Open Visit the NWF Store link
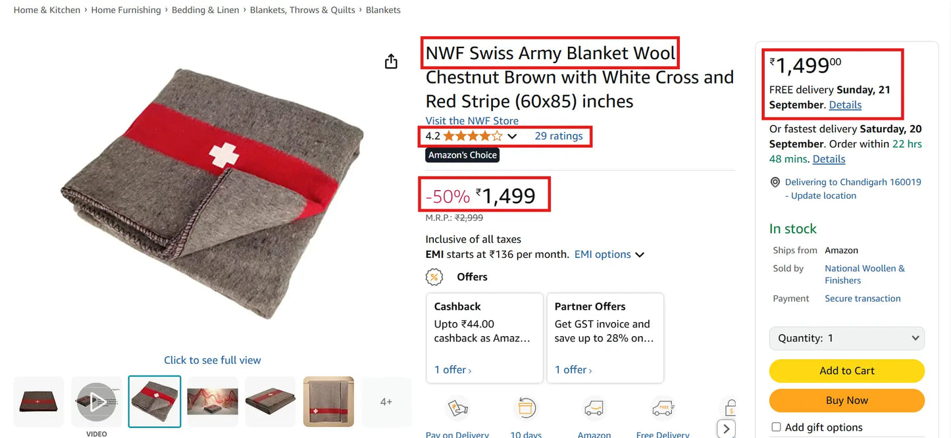The height and width of the screenshot is (438, 951). point(471,120)
